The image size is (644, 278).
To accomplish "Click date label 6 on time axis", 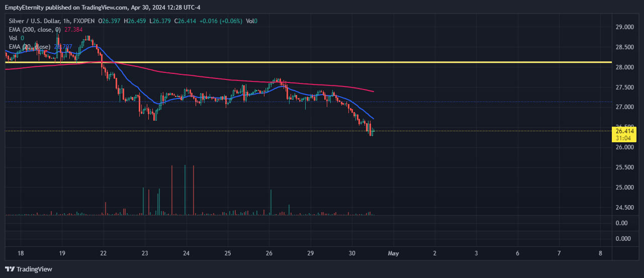I will (x=518, y=253).
